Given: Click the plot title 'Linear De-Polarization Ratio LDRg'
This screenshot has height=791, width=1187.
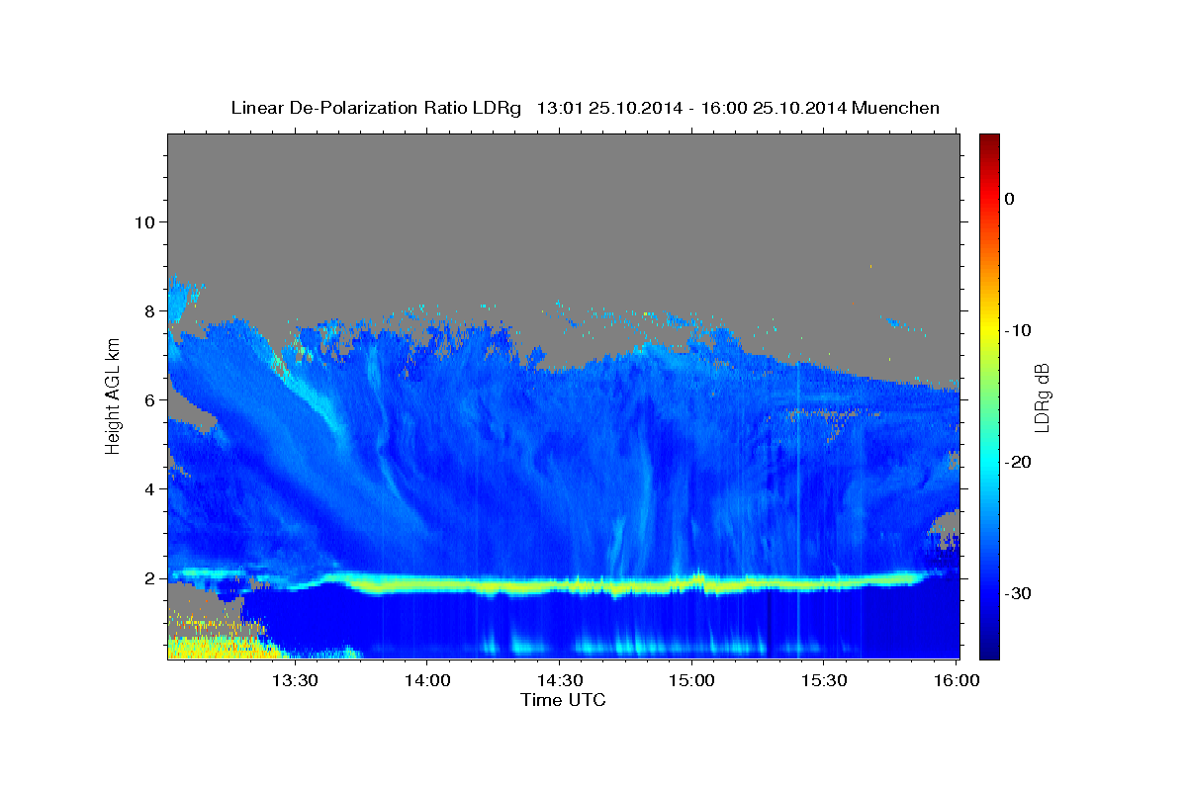Looking at the screenshot, I should coord(376,108).
